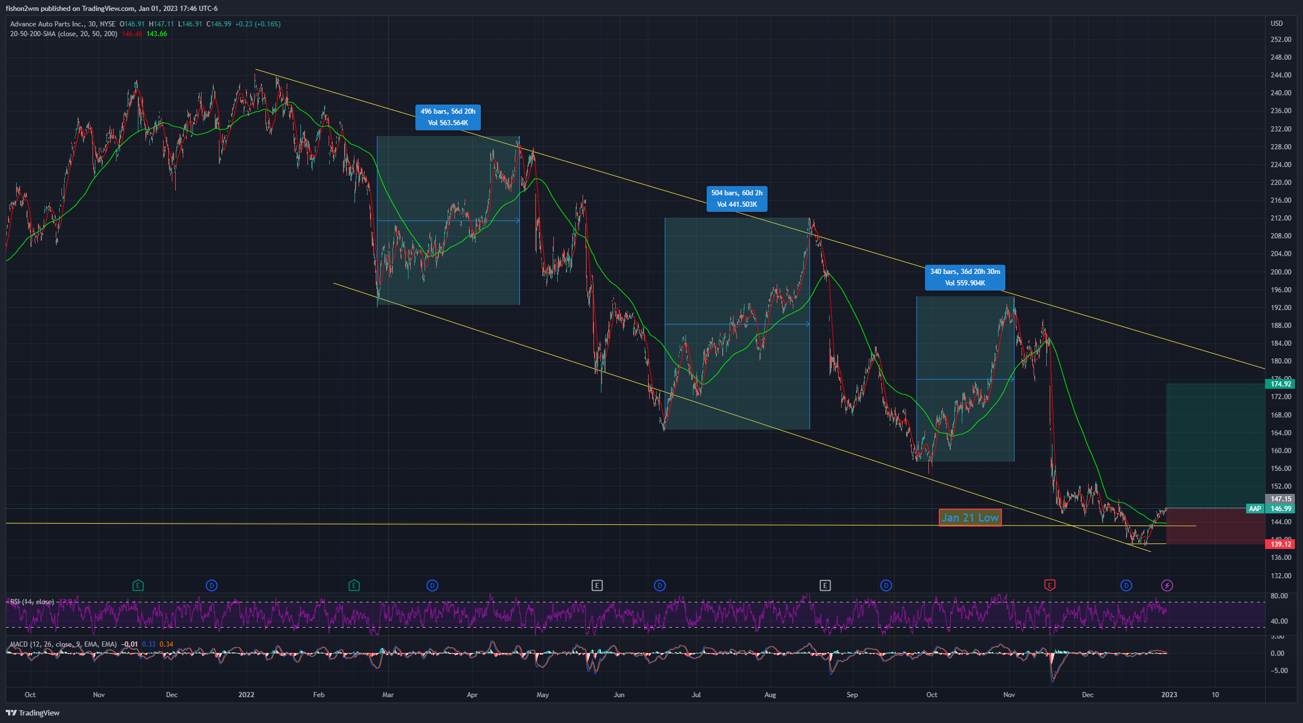The width and height of the screenshot is (1303, 723).
Task: Select the dividend D marker in mid-September 2022
Action: coord(886,585)
